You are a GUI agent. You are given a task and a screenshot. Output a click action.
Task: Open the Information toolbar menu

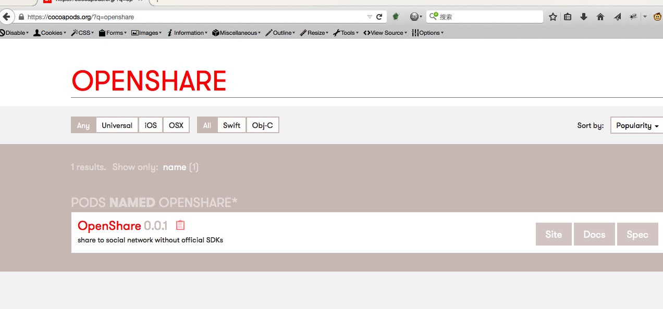tap(188, 33)
